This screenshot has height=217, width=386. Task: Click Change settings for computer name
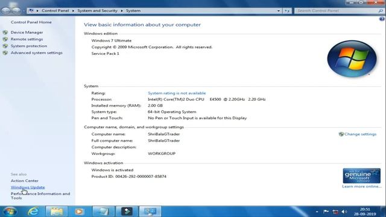click(x=360, y=134)
